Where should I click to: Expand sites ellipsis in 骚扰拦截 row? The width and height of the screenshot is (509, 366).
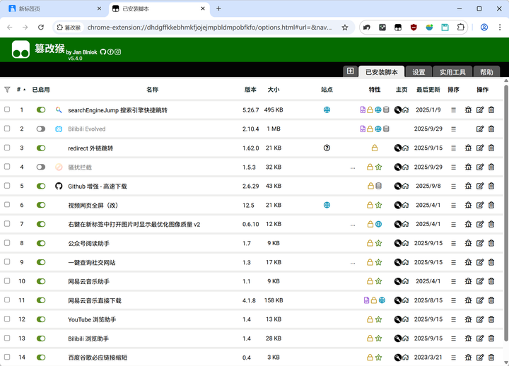pyautogui.click(x=353, y=167)
